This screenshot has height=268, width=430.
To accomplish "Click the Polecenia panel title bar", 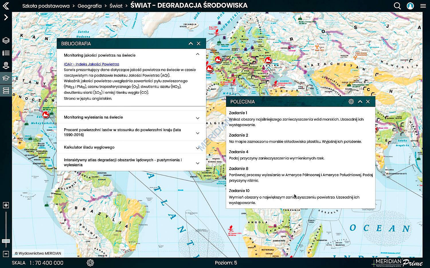I will tap(300, 101).
